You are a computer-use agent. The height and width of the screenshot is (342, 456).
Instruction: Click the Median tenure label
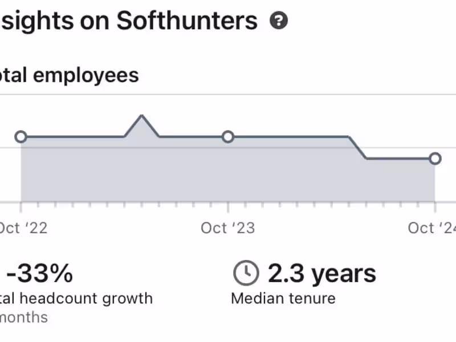283,298
